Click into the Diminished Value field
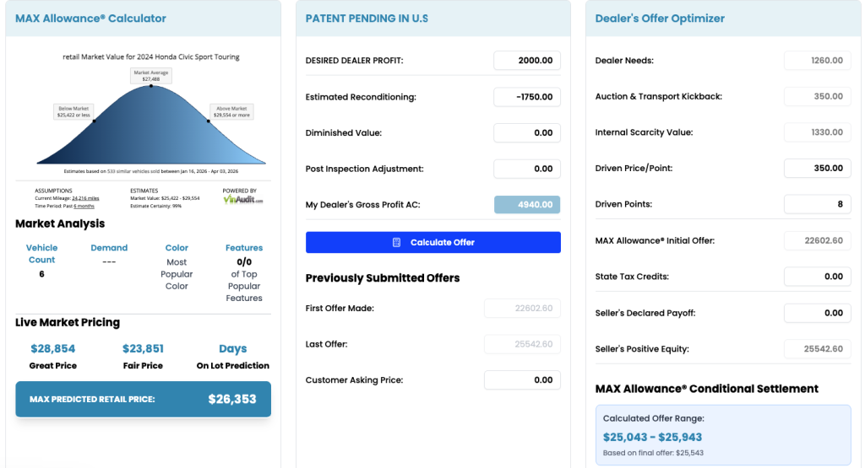 point(527,133)
